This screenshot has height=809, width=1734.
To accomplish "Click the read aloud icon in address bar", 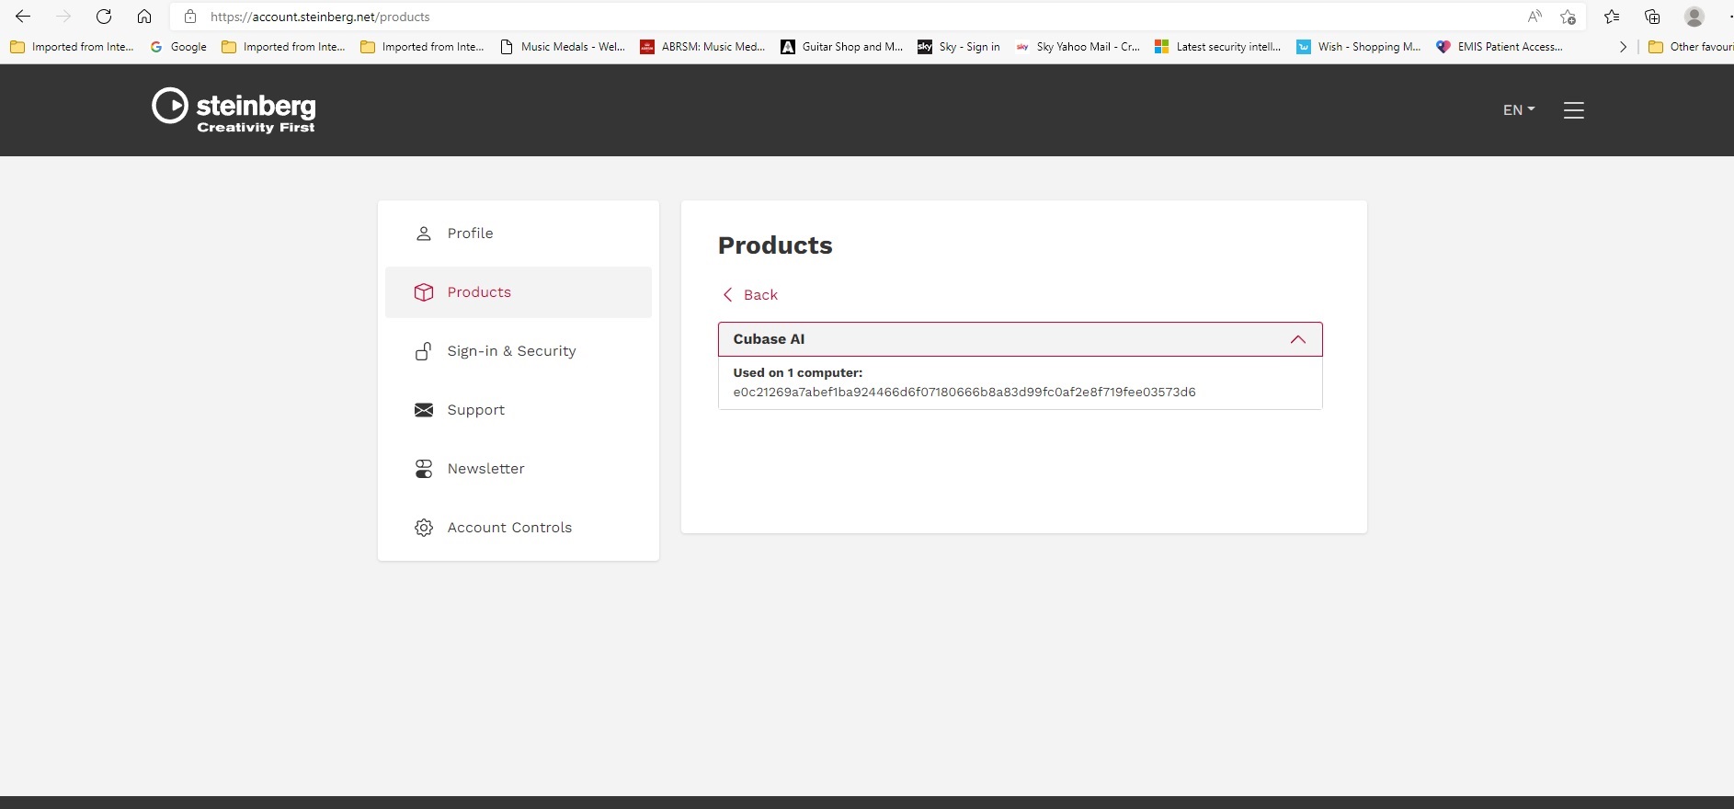I will [x=1534, y=17].
